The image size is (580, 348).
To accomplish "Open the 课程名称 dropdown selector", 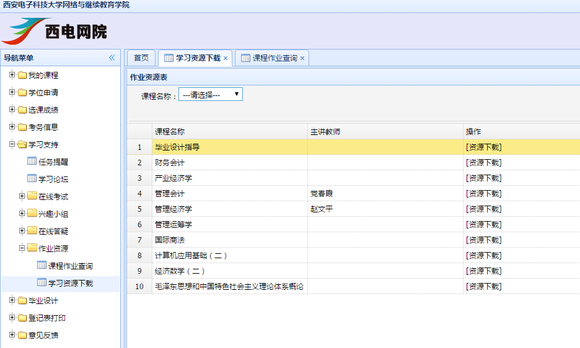I will coord(210,95).
